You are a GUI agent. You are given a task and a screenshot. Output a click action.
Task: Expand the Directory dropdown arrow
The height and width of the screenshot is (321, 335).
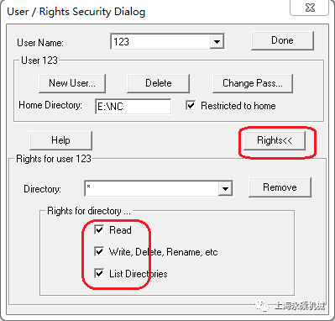pos(225,189)
